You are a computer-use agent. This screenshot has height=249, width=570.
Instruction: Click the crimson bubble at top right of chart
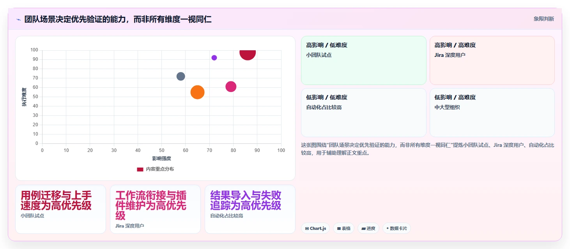pos(248,54)
